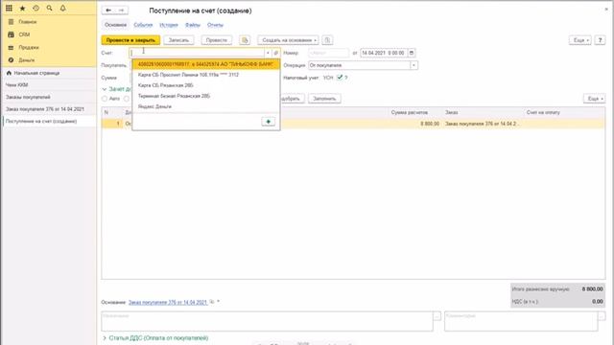Switch to Заказы покупателей window
This screenshot has width=614, height=345.
click(x=28, y=97)
